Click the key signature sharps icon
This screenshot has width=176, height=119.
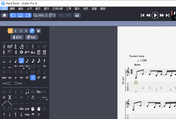[x=10, y=46]
